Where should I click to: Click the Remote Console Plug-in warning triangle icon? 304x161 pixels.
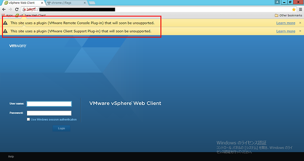tap(5, 23)
